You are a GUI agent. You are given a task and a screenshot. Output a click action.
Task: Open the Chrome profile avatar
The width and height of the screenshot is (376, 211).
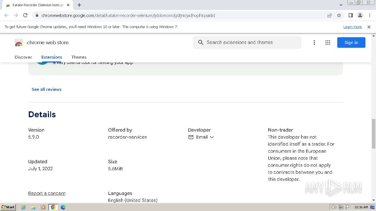coord(360,15)
